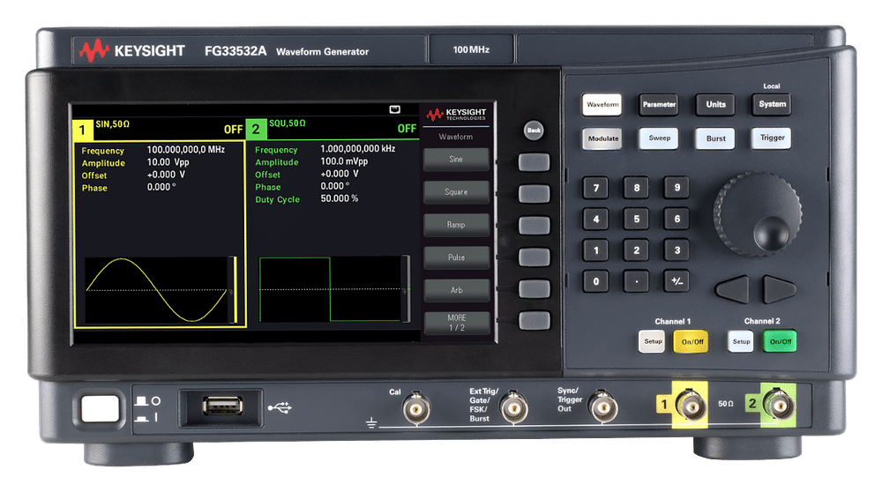Hit the Burst key

[x=715, y=138]
